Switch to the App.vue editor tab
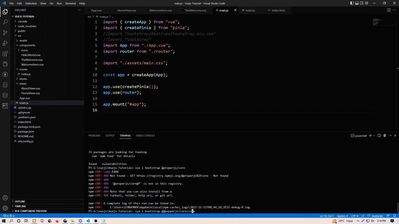 pyautogui.click(x=96, y=11)
